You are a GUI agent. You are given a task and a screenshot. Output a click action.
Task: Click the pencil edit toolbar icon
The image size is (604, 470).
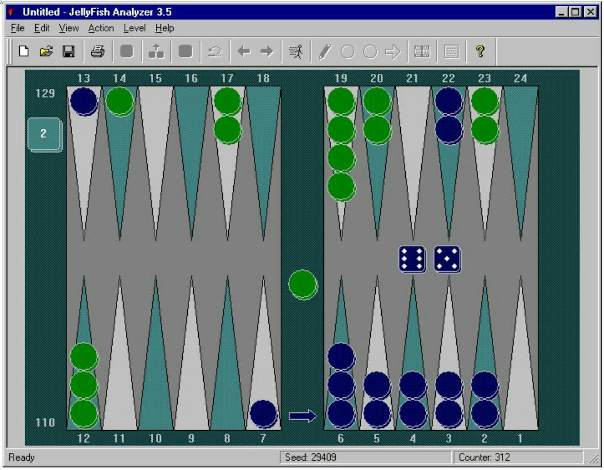click(x=325, y=51)
